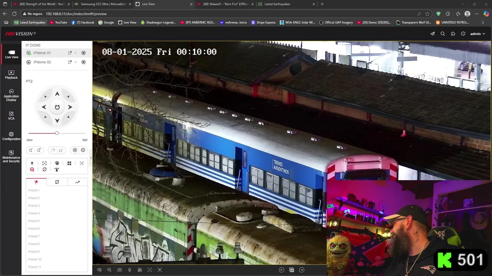Click the live view layout icon
492x276 pixels.
pos(140,270)
